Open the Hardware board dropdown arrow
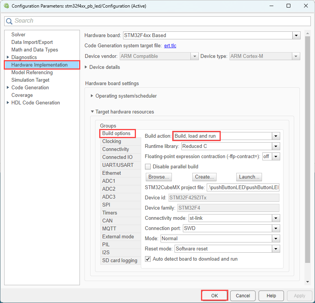The image size is (315, 303). click(x=296, y=36)
